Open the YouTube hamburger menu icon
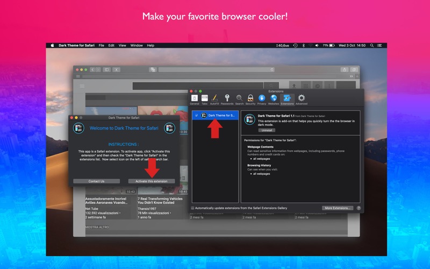The width and height of the screenshot is (430, 269). pyautogui.click(x=82, y=86)
